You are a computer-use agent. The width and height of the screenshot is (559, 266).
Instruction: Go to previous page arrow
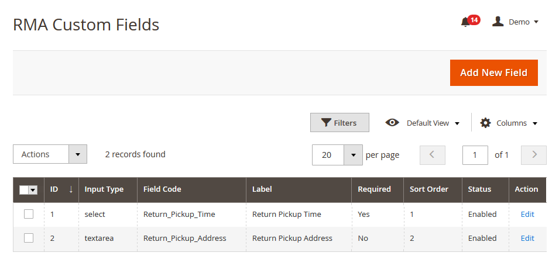432,155
